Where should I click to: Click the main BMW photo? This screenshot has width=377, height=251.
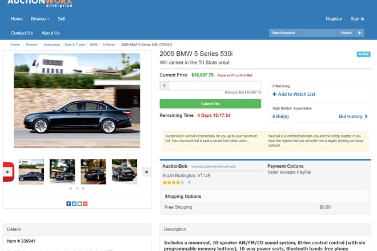77,100
